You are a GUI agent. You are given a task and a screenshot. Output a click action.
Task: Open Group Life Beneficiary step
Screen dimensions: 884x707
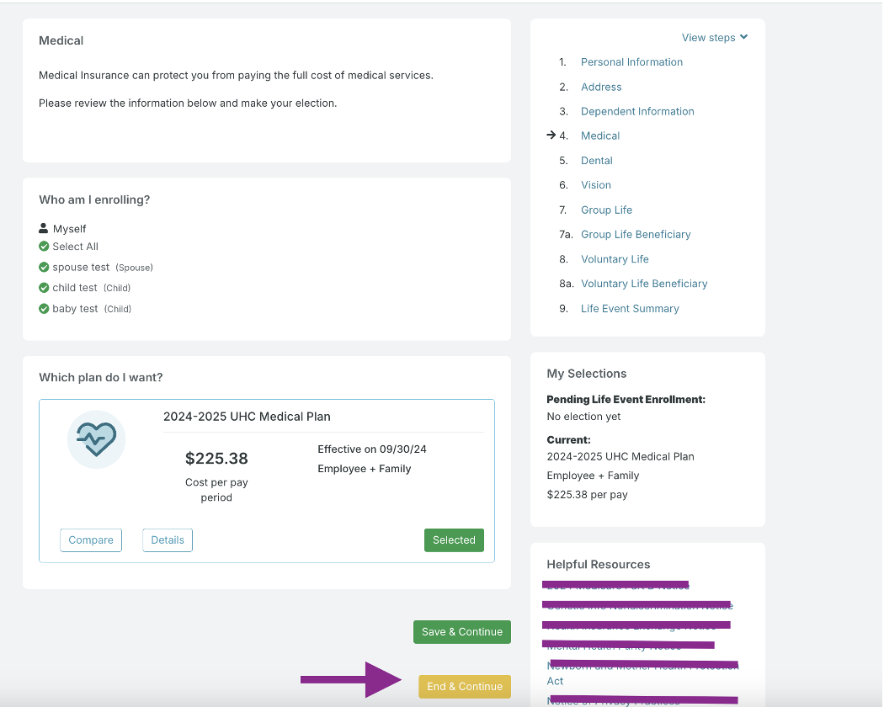pyautogui.click(x=635, y=235)
